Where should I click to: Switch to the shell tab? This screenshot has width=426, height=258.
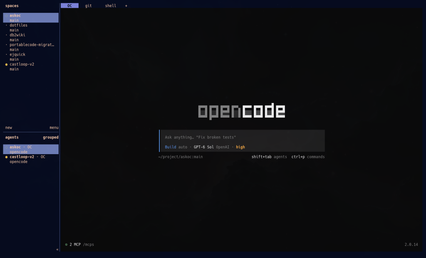coord(111,6)
